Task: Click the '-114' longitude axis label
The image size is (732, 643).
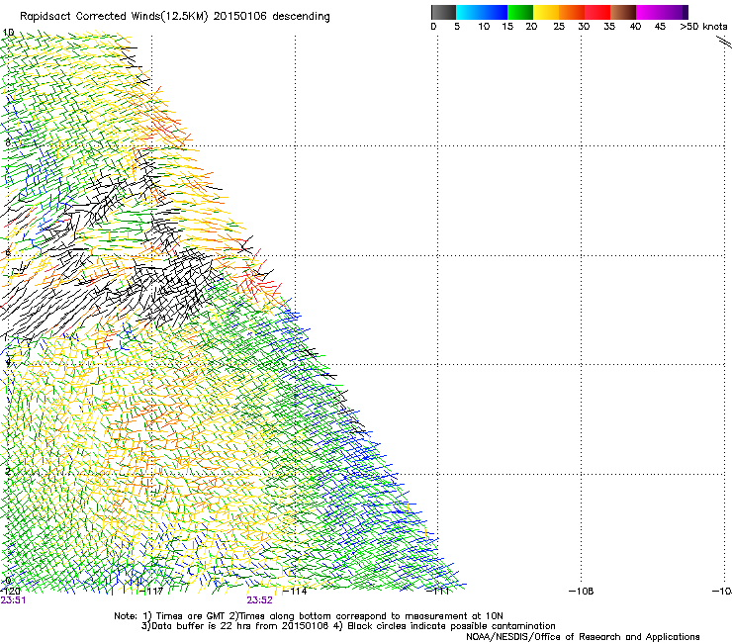Action: [x=295, y=592]
